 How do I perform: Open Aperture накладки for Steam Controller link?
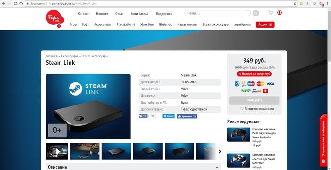pos(263,159)
